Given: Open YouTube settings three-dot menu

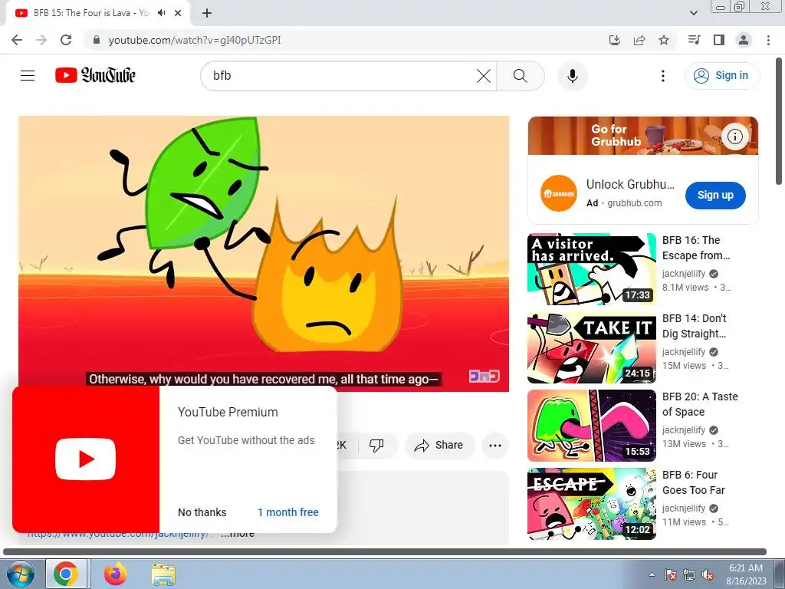Looking at the screenshot, I should 663,76.
